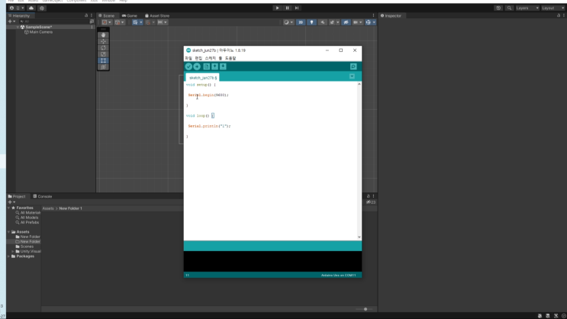Select Transform tool in Scene overlay
Viewport: 567px width, 319px height.
tap(104, 67)
